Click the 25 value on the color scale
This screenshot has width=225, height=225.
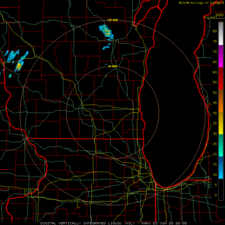coord(215,144)
